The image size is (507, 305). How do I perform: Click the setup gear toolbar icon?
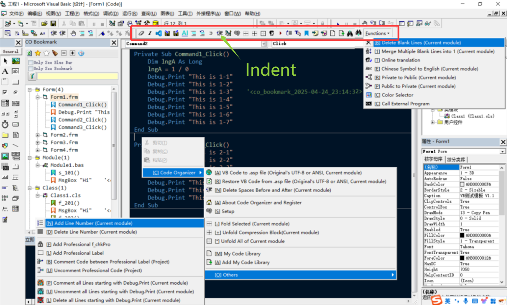tap(237, 33)
